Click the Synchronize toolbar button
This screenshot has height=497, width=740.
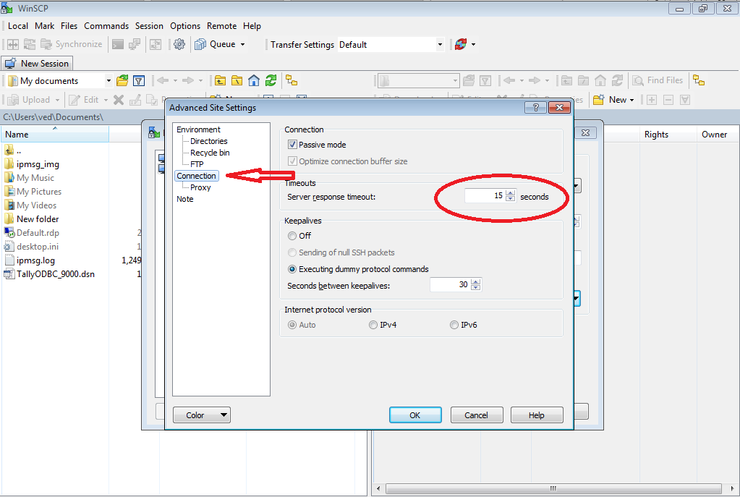click(x=72, y=44)
